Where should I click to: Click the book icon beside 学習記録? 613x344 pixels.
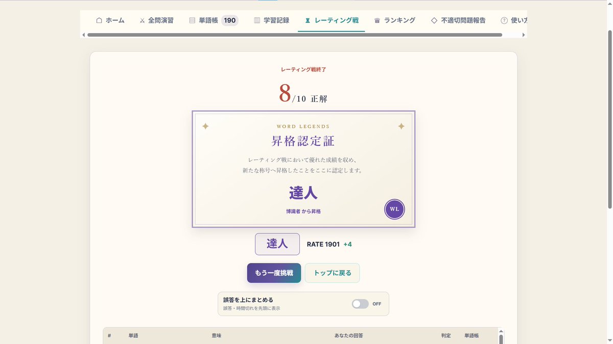tap(257, 20)
